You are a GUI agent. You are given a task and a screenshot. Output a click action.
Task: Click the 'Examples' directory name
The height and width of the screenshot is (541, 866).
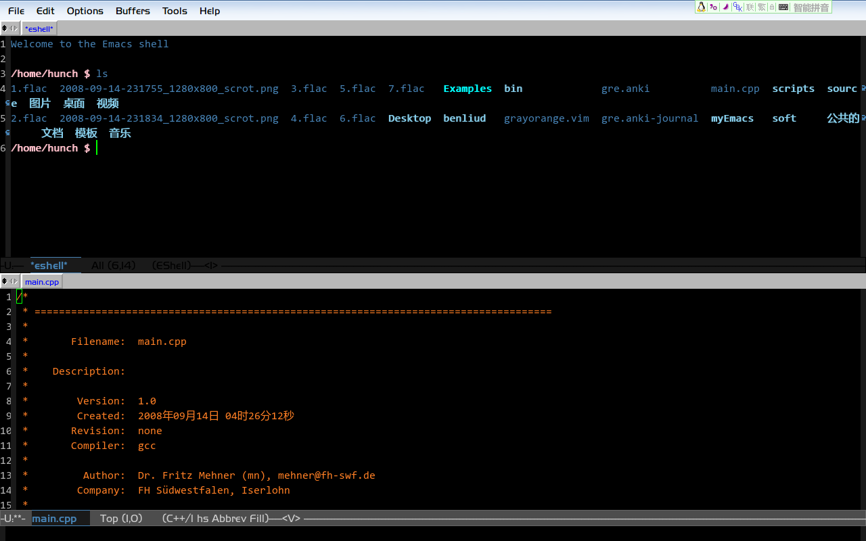click(468, 89)
